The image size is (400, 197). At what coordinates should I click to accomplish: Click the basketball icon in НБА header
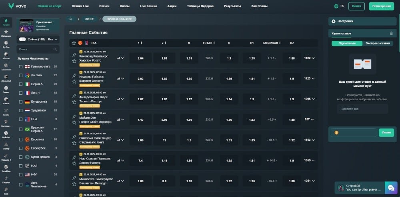80,43
